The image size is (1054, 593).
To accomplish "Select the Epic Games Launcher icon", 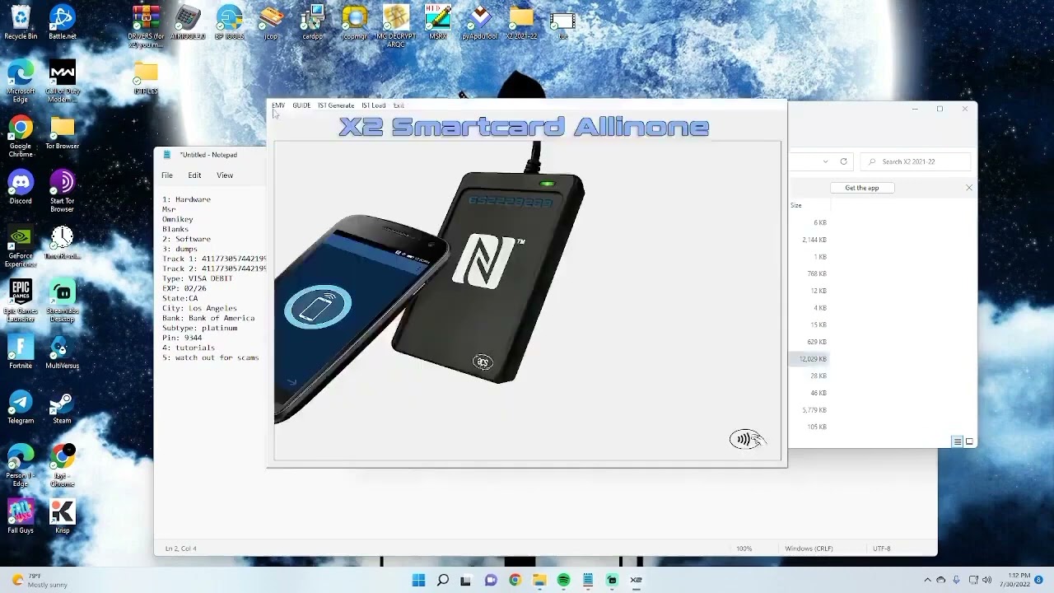I will click(21, 301).
